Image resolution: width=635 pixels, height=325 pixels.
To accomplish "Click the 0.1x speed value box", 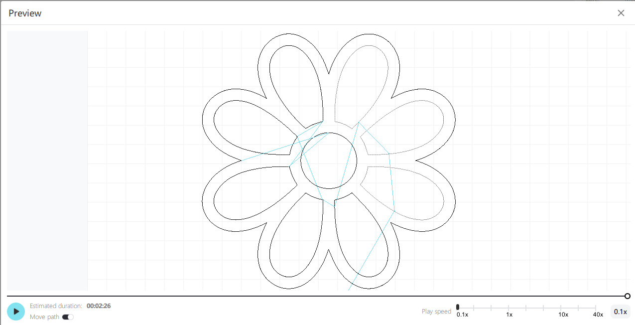I will (x=620, y=312).
